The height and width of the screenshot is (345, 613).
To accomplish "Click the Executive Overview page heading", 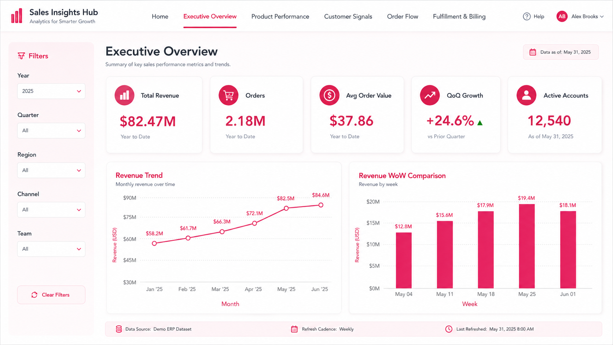I will 161,51.
